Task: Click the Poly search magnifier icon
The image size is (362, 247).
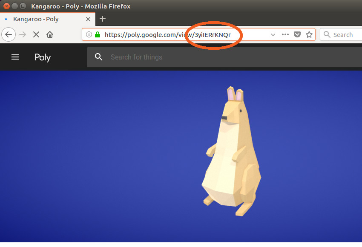Action: 98,57
